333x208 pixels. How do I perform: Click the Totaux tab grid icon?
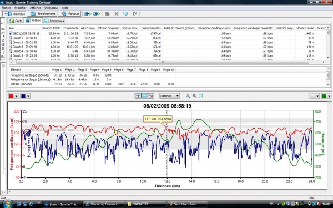pos(28,21)
